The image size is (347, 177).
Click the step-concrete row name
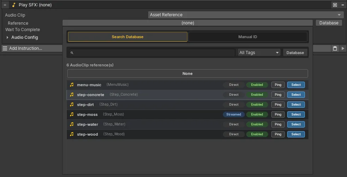pyautogui.click(x=91, y=95)
